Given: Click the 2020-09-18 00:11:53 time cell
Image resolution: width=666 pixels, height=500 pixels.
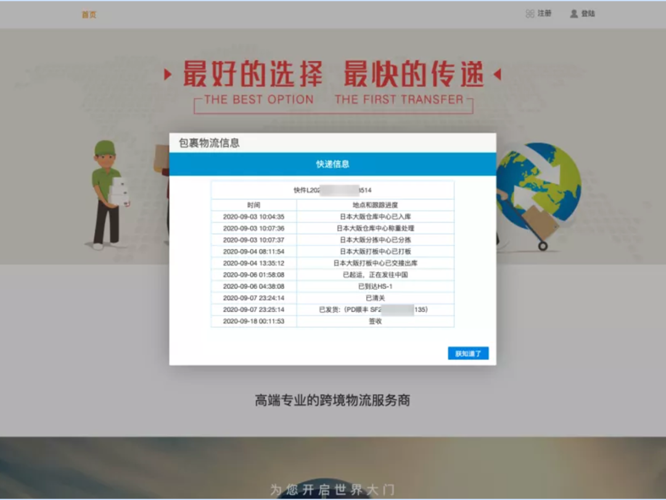Looking at the screenshot, I should [254, 322].
